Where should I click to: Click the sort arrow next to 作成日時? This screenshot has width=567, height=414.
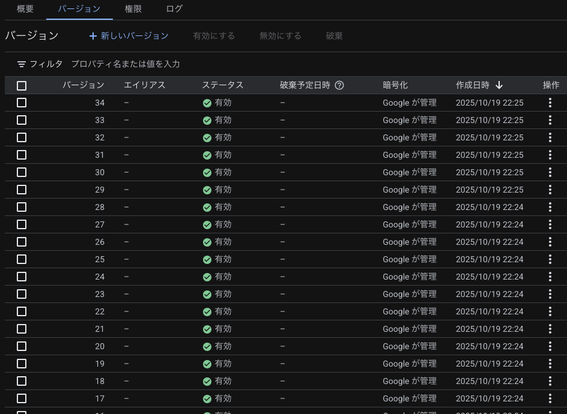click(499, 85)
